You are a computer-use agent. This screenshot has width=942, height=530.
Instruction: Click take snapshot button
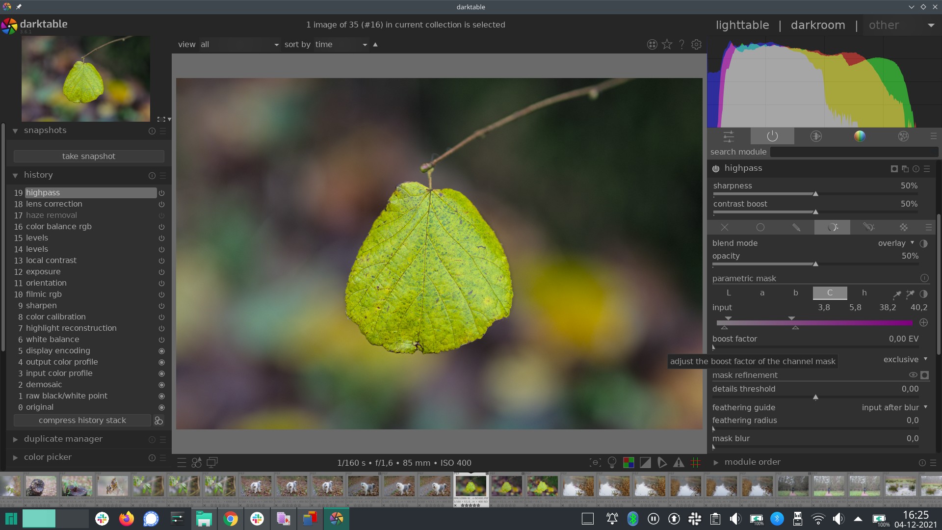[x=89, y=157]
